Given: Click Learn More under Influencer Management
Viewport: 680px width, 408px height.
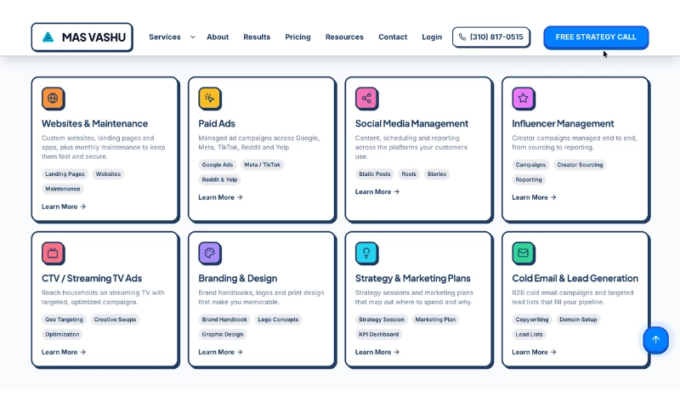Looking at the screenshot, I should [534, 197].
